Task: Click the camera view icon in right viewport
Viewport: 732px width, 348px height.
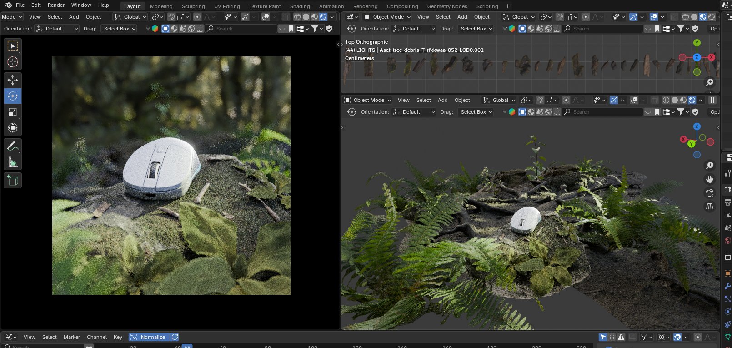Action: (x=709, y=193)
